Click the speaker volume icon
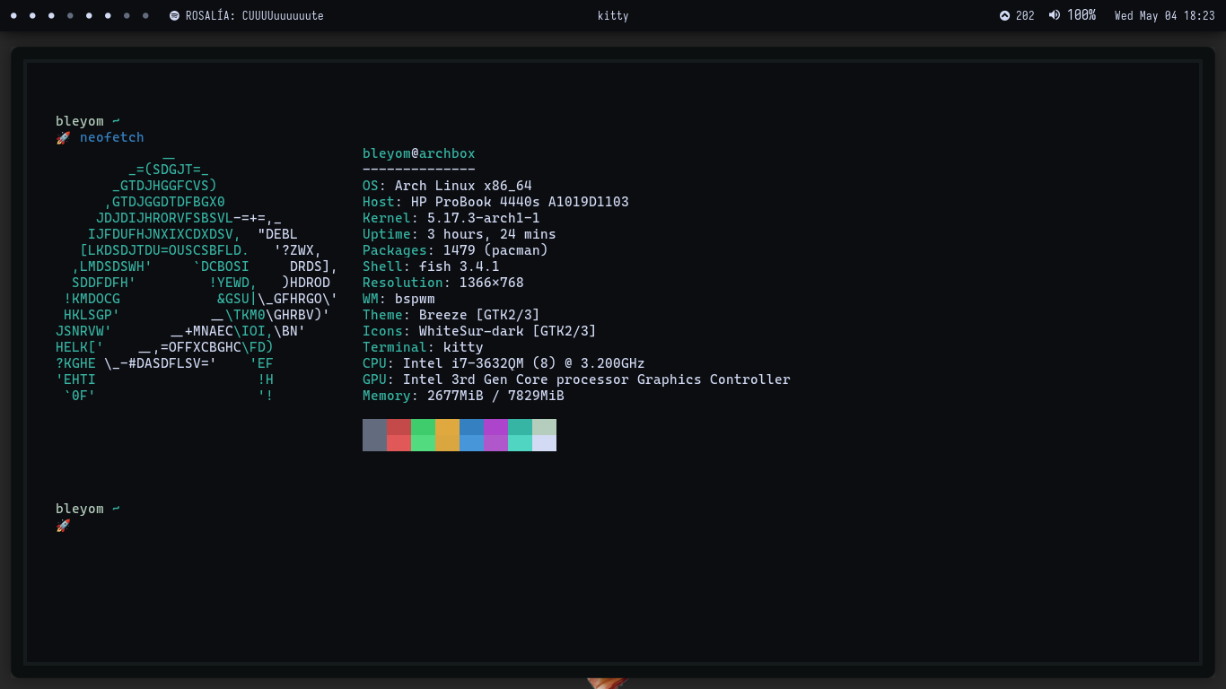This screenshot has height=689, width=1226. (1054, 15)
